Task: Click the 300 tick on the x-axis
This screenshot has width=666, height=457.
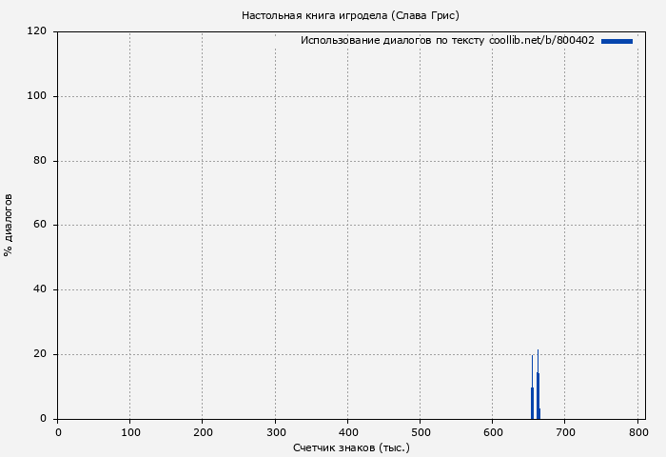Action: (275, 432)
